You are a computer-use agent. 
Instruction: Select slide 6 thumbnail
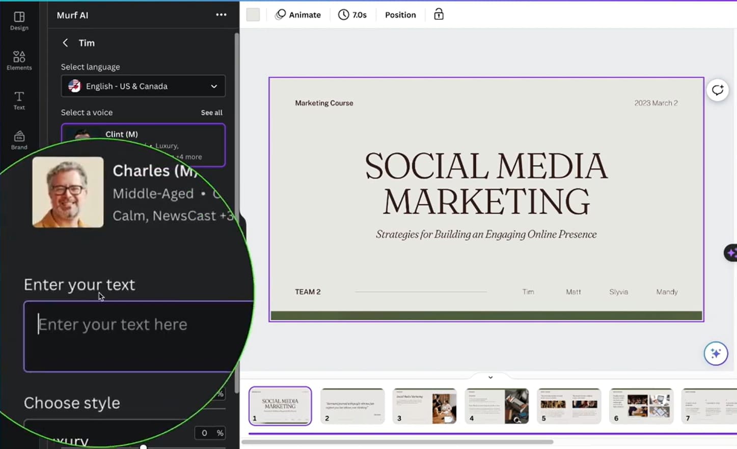click(642, 406)
